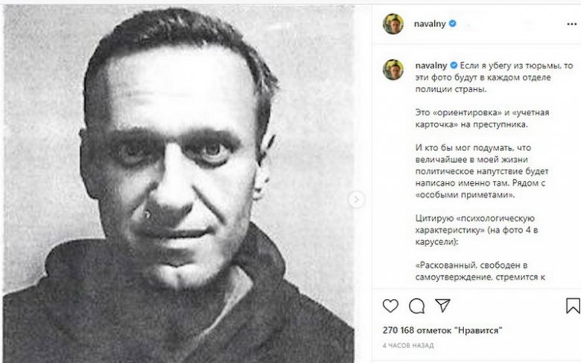Click the verified badge in the post header

click(451, 24)
